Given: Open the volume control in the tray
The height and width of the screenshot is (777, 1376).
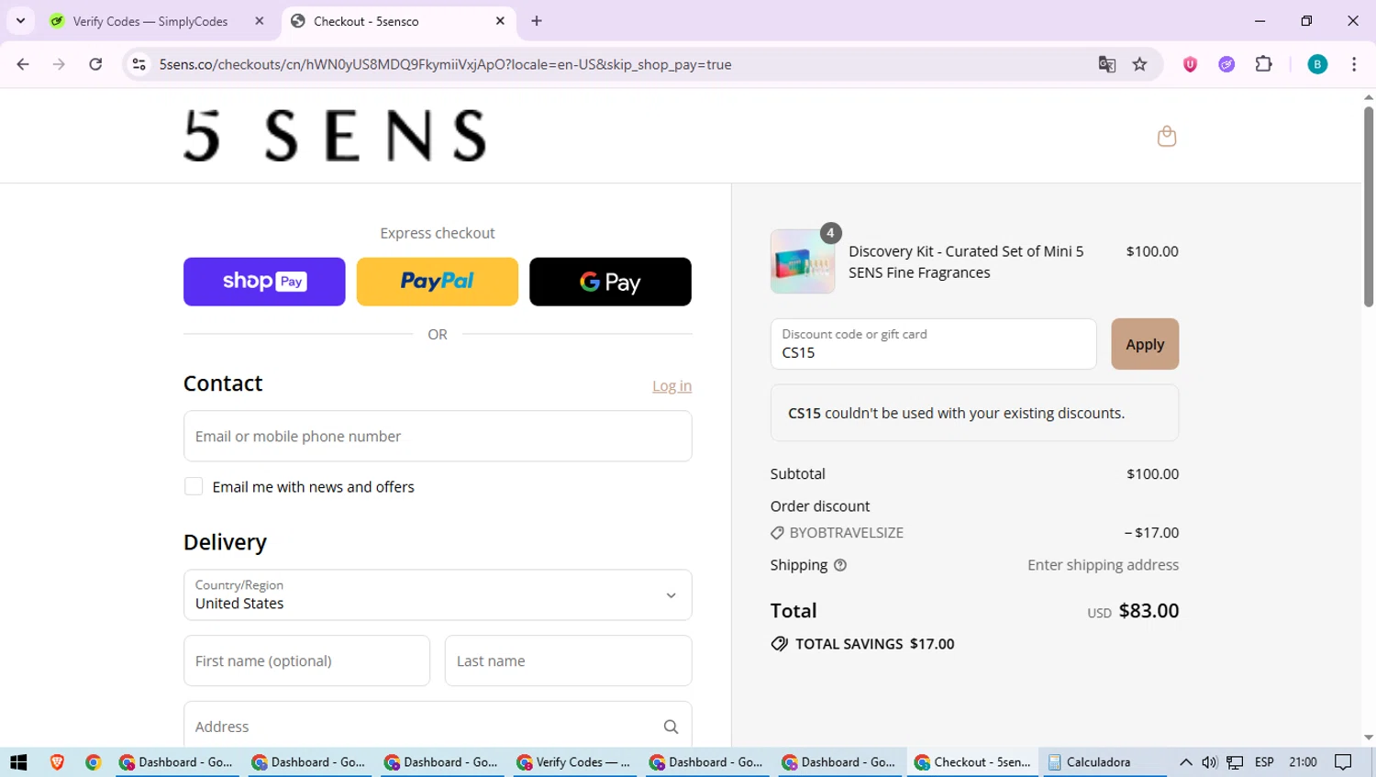Looking at the screenshot, I should click(1209, 762).
